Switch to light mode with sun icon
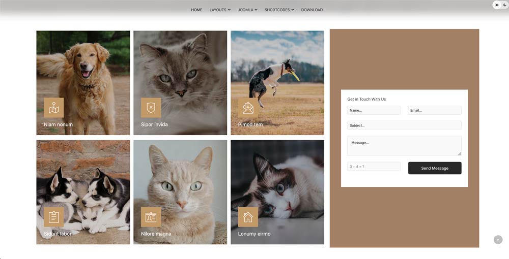This screenshot has height=259, width=509. pos(497,5)
